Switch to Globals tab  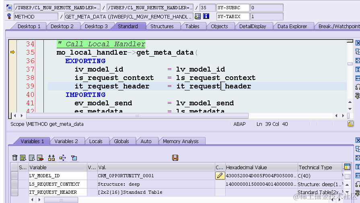(x=121, y=141)
